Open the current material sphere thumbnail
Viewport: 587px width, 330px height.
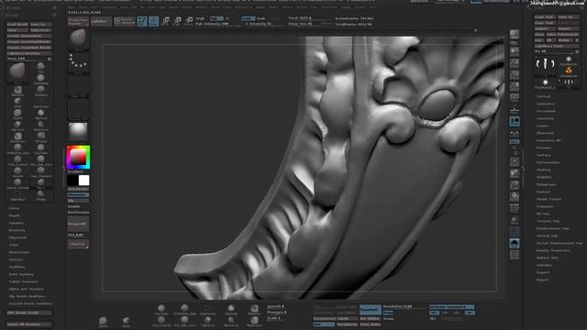(x=78, y=131)
